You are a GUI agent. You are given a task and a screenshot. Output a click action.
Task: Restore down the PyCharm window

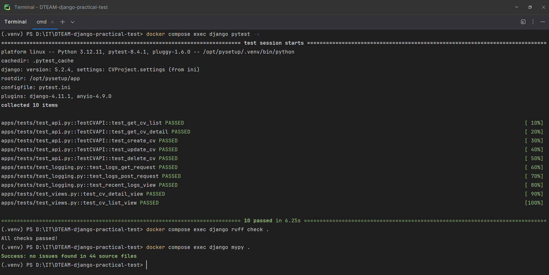[530, 7]
